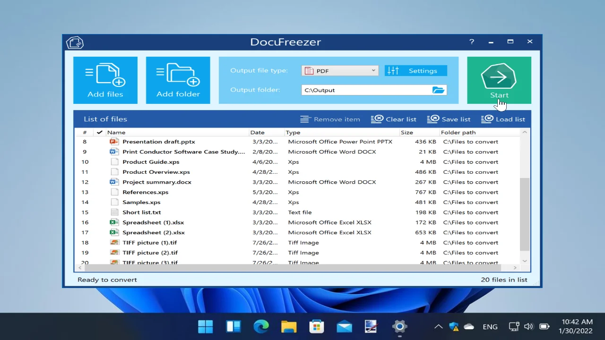This screenshot has height=340, width=605.
Task: Click the OneDrive cloud icon in the tray
Action: 469,326
